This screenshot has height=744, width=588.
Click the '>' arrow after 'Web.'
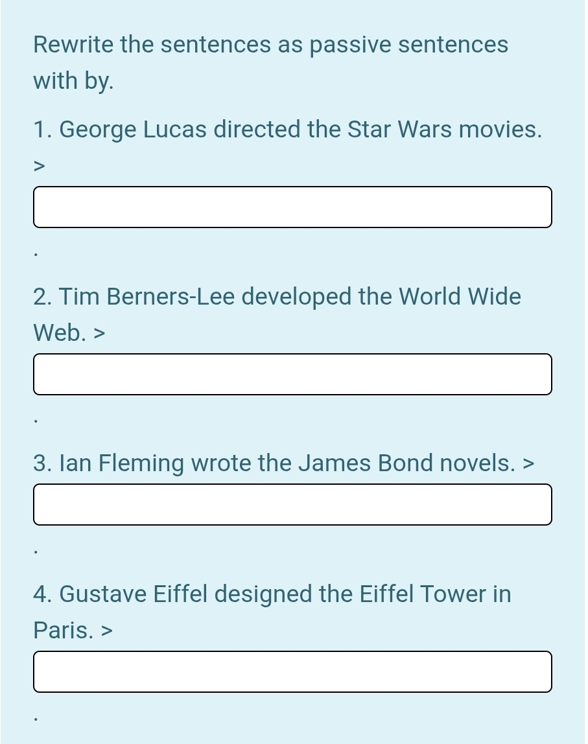tap(99, 333)
